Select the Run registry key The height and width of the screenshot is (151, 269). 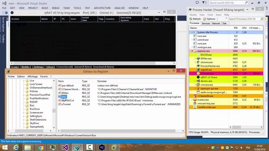click(32, 105)
